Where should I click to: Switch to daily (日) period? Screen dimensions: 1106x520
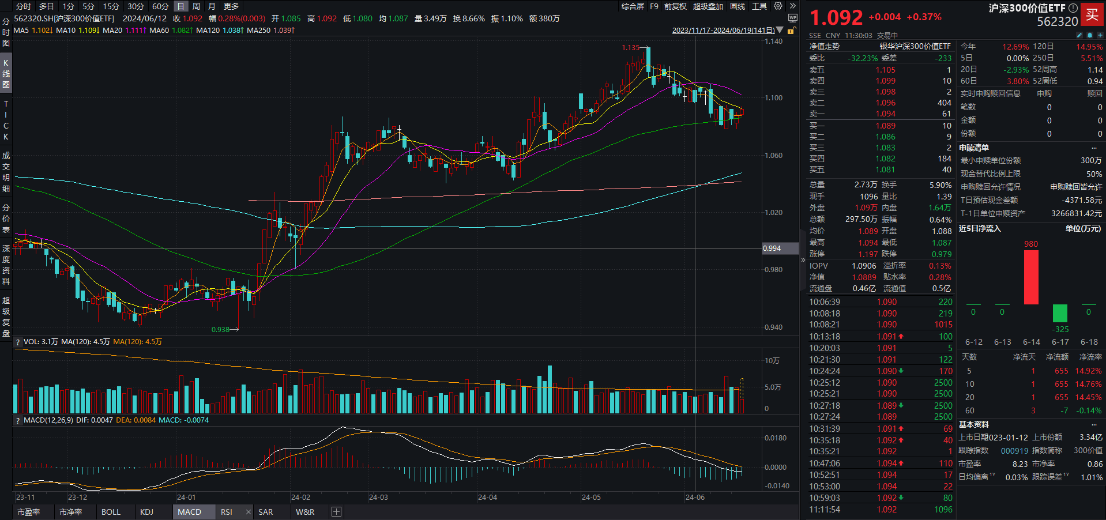click(180, 6)
